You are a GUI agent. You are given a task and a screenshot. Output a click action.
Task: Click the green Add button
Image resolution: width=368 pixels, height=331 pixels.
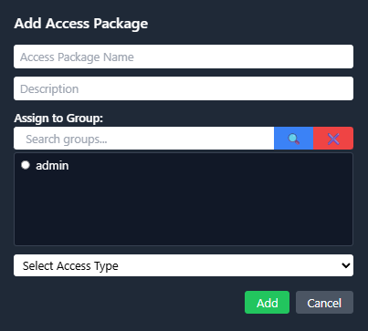pyautogui.click(x=267, y=303)
